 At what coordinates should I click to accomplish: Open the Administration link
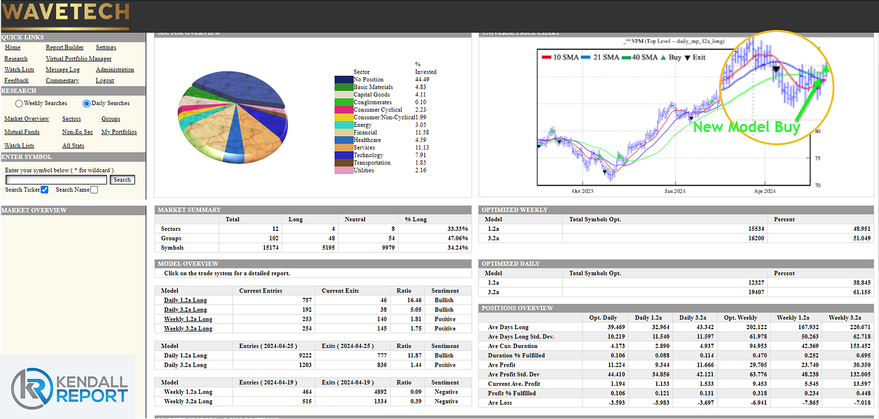click(x=115, y=70)
